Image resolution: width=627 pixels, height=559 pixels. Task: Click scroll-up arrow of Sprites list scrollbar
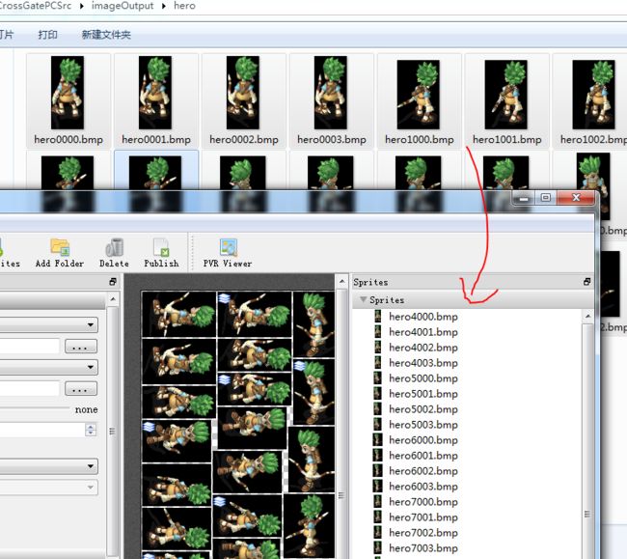tap(587, 316)
